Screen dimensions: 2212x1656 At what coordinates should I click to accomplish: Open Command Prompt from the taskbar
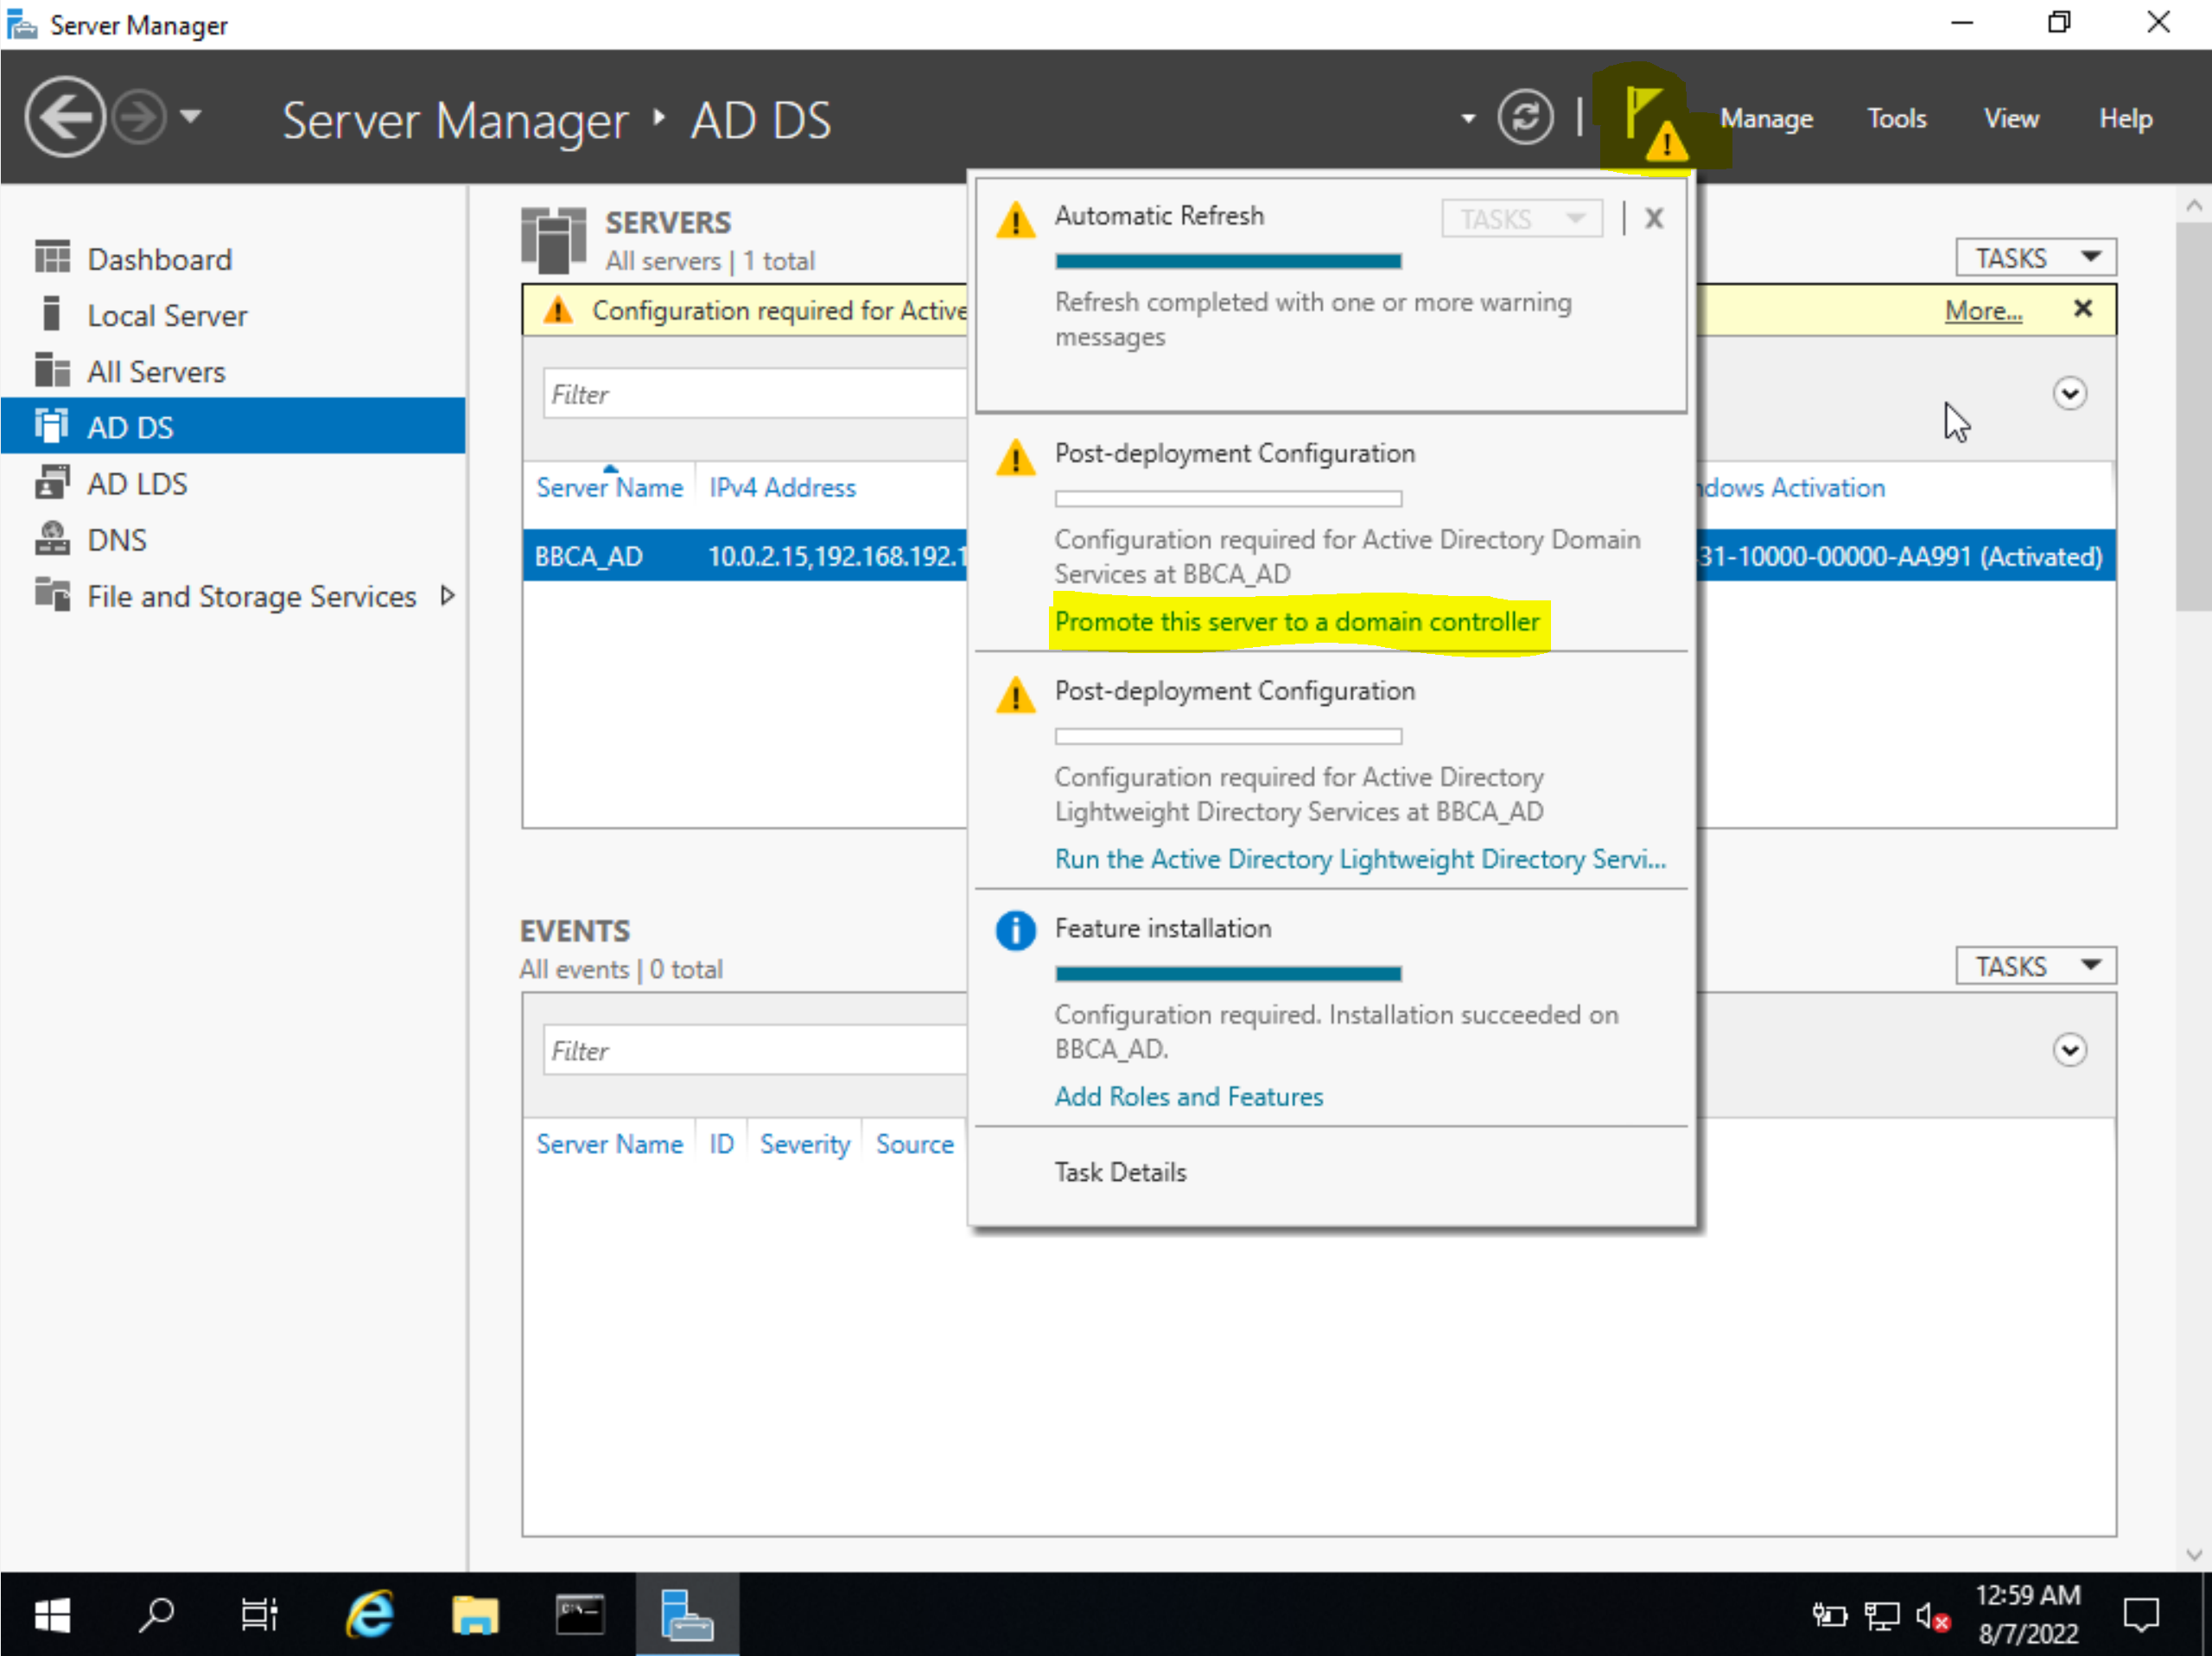point(580,1615)
